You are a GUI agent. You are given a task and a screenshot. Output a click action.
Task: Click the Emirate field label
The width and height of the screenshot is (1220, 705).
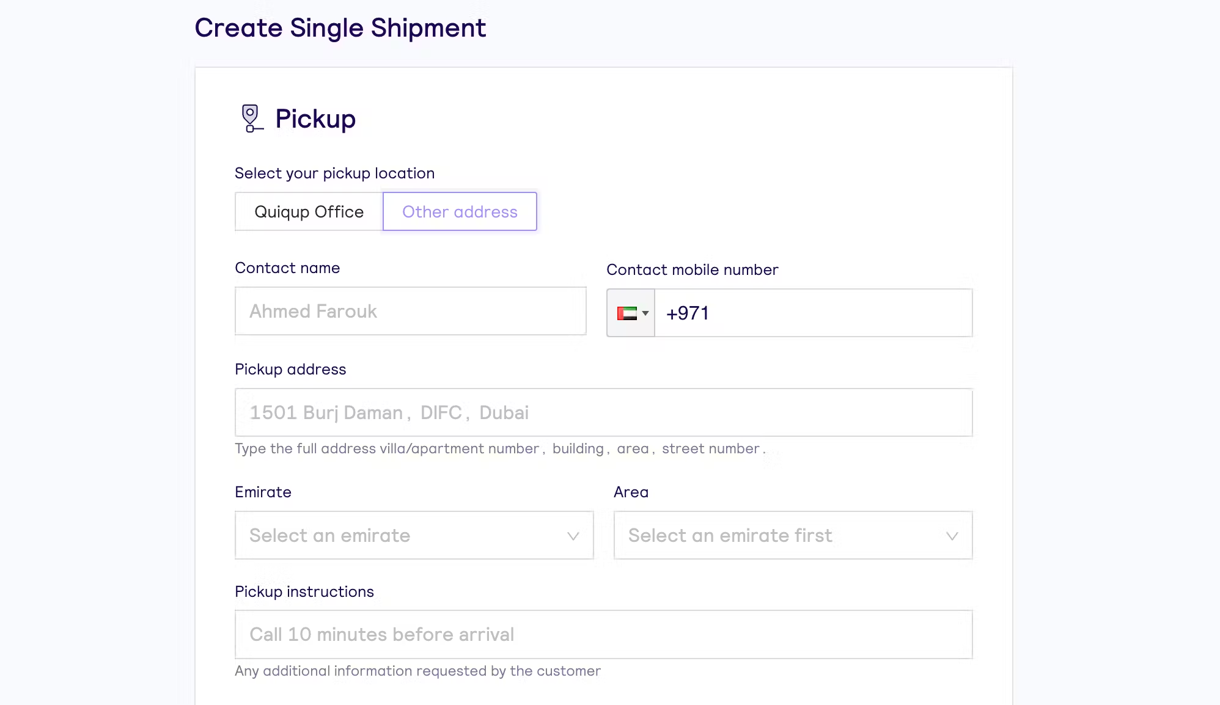tap(263, 492)
